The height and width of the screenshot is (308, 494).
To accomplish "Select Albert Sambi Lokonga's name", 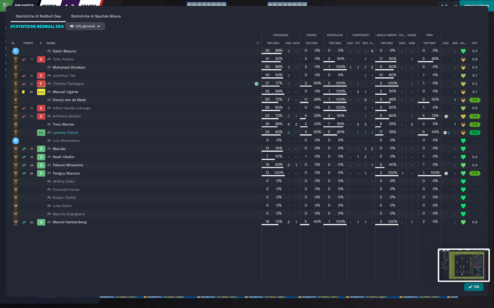I will click(x=71, y=108).
